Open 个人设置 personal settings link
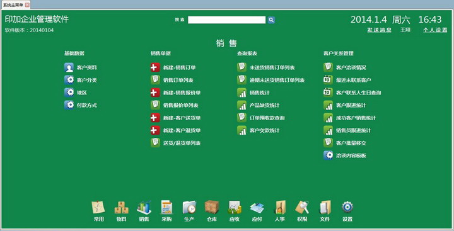 click(435, 30)
